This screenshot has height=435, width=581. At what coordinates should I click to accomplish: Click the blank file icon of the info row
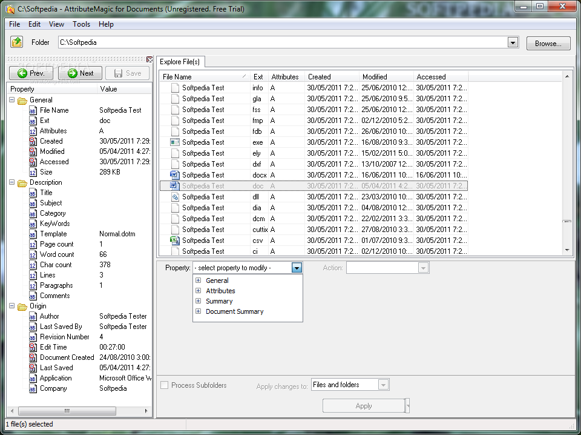(x=176, y=87)
